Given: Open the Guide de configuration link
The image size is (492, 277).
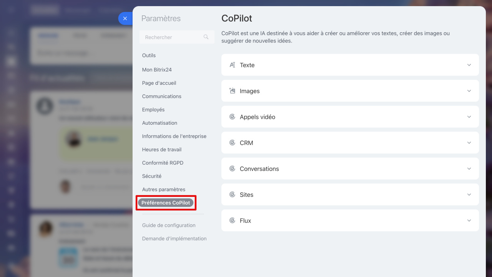Looking at the screenshot, I should coord(169,225).
